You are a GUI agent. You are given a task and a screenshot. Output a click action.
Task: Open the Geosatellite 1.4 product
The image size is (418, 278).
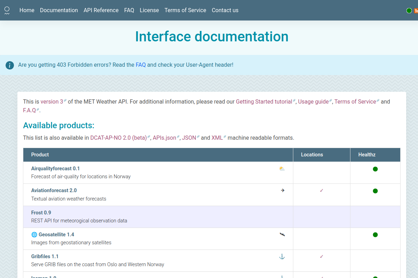point(56,235)
